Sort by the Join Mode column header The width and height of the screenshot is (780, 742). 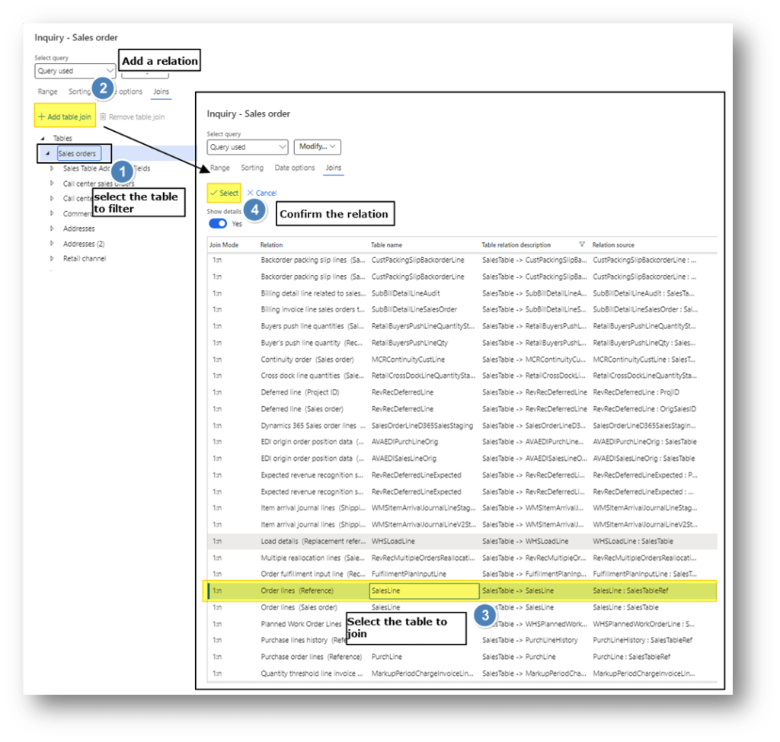[225, 245]
